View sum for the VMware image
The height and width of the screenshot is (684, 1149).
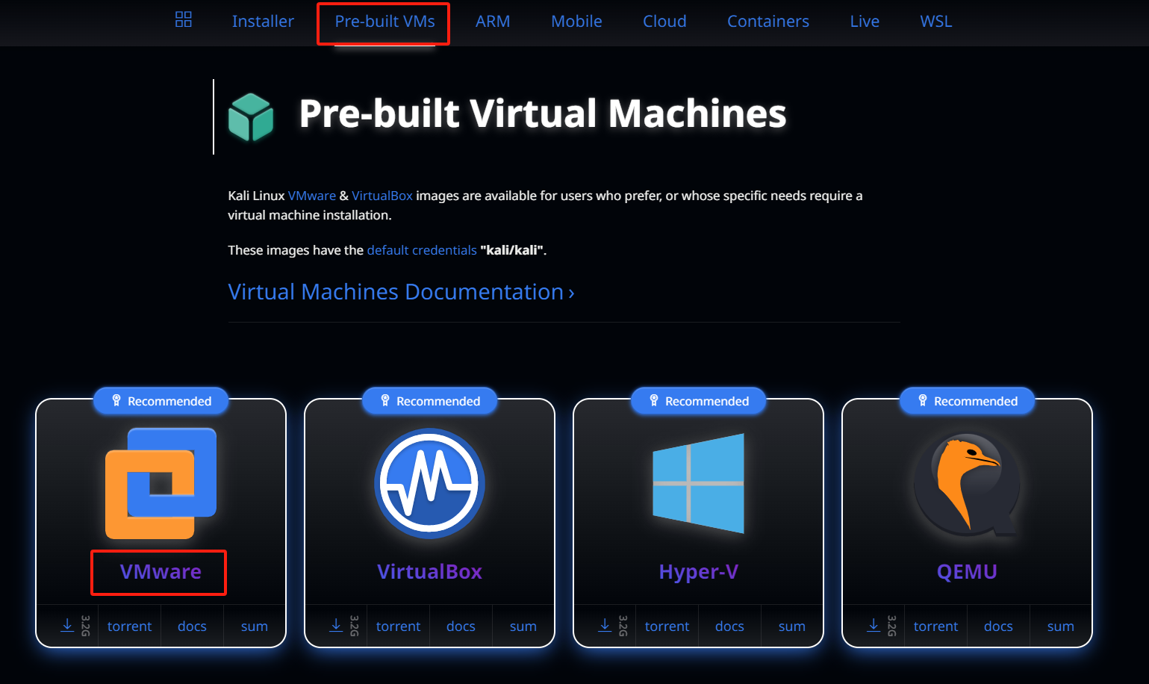[255, 627]
